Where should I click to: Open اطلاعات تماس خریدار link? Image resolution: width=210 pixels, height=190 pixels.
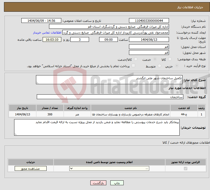tap(47, 33)
